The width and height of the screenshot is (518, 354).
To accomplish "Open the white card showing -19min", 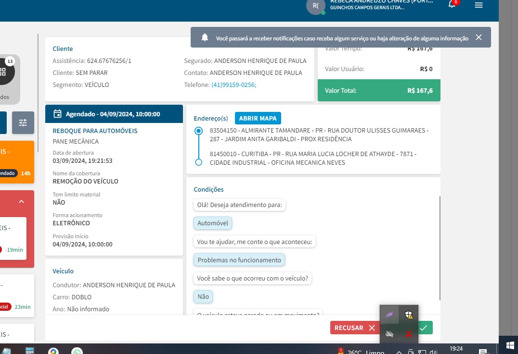I will 13,238.
